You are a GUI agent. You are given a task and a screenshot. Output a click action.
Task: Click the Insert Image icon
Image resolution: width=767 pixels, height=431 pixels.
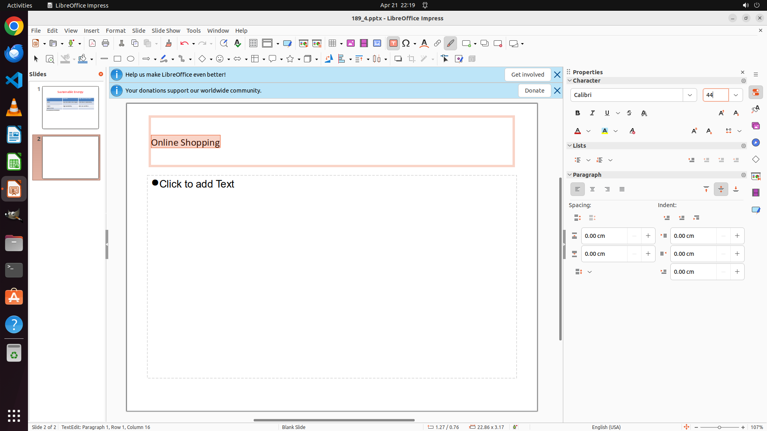[x=351, y=43]
